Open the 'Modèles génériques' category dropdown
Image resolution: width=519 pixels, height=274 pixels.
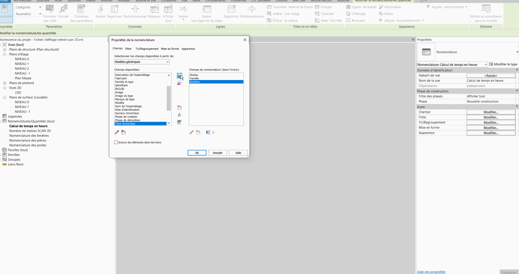pos(167,62)
